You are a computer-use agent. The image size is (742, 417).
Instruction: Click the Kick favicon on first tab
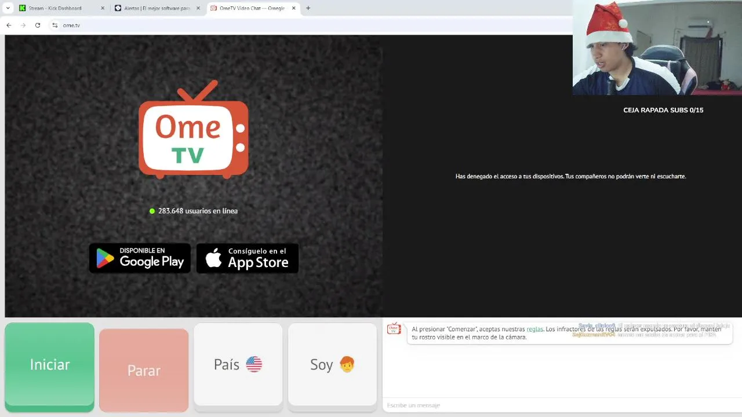point(22,8)
